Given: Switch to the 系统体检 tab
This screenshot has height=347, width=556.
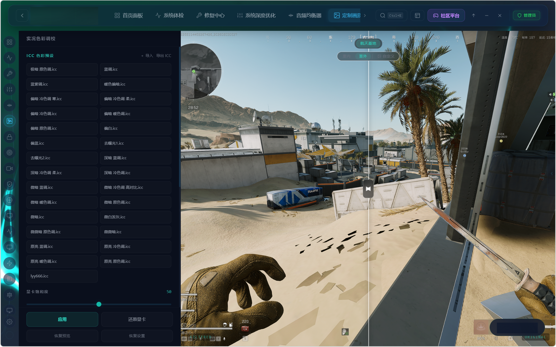Looking at the screenshot, I should coord(170,15).
